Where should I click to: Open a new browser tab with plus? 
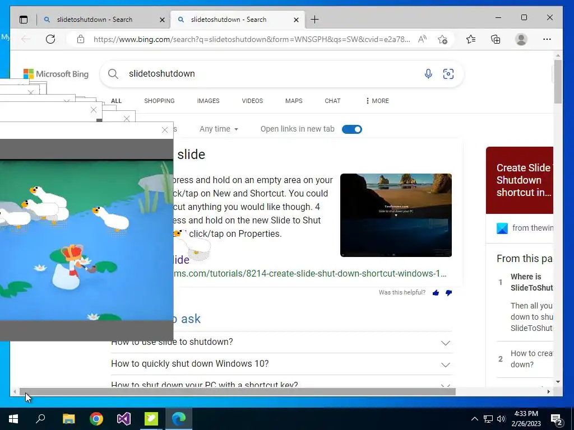point(314,20)
